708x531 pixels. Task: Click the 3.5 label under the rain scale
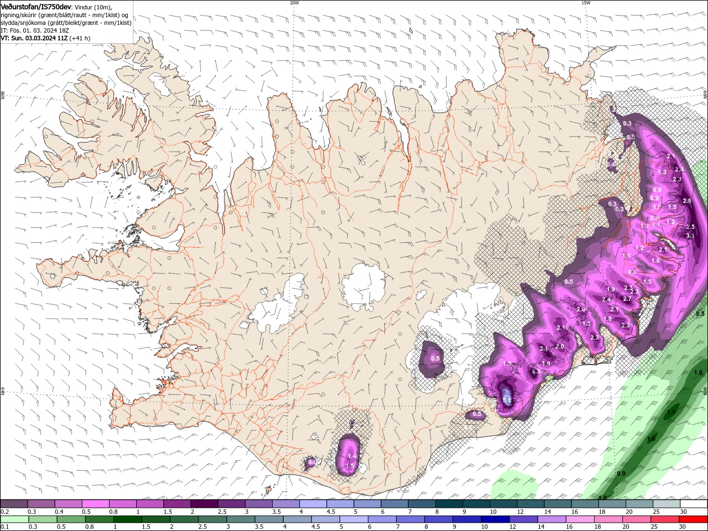[258, 527]
